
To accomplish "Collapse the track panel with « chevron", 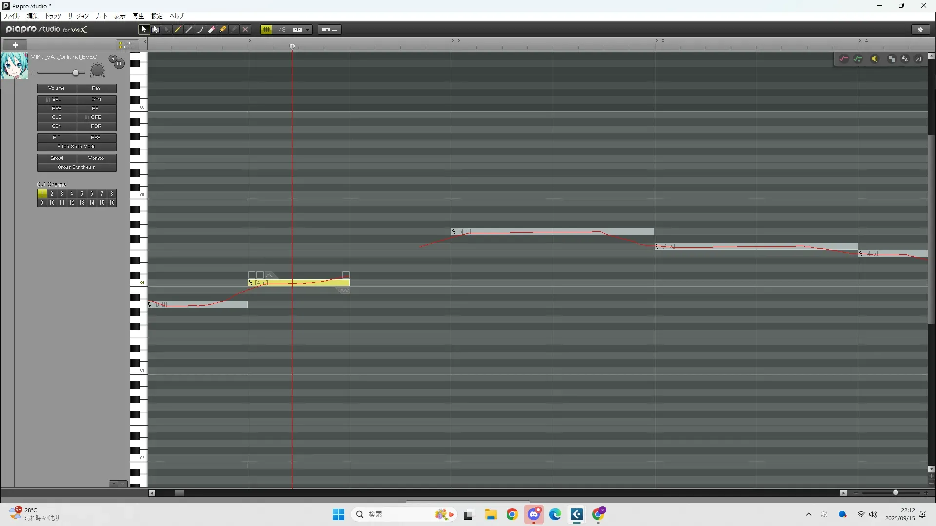I will (x=144, y=42).
